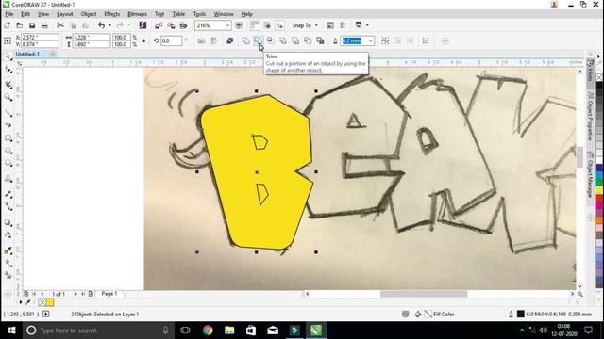Cut selection using the scissors icon
This screenshot has height=339, width=604.
(x=60, y=25)
